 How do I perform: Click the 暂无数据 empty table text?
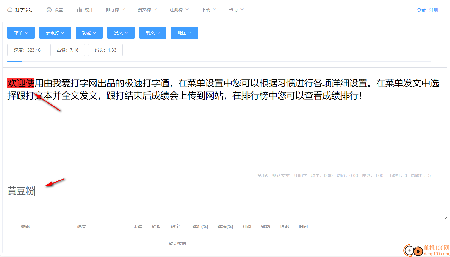pyautogui.click(x=177, y=244)
